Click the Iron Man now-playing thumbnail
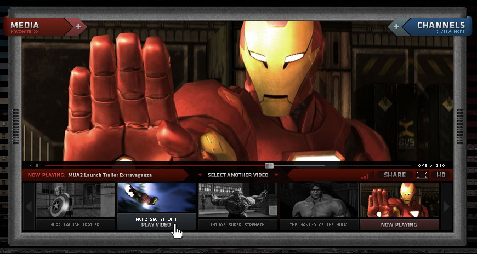This screenshot has height=254, width=477. [400, 200]
